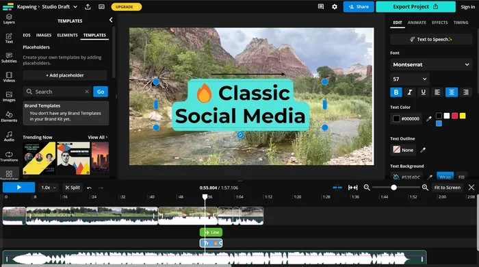
Task: Select Fill text background mode
Action: (x=461, y=176)
